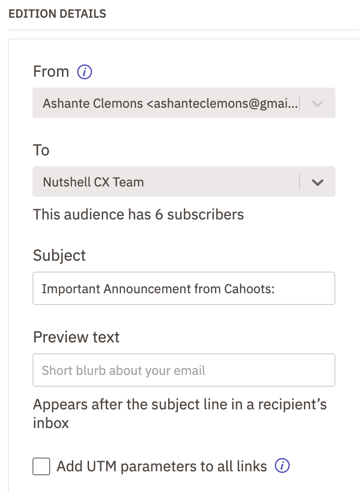
Task: Click the info icon beside From
Action: [x=84, y=72]
